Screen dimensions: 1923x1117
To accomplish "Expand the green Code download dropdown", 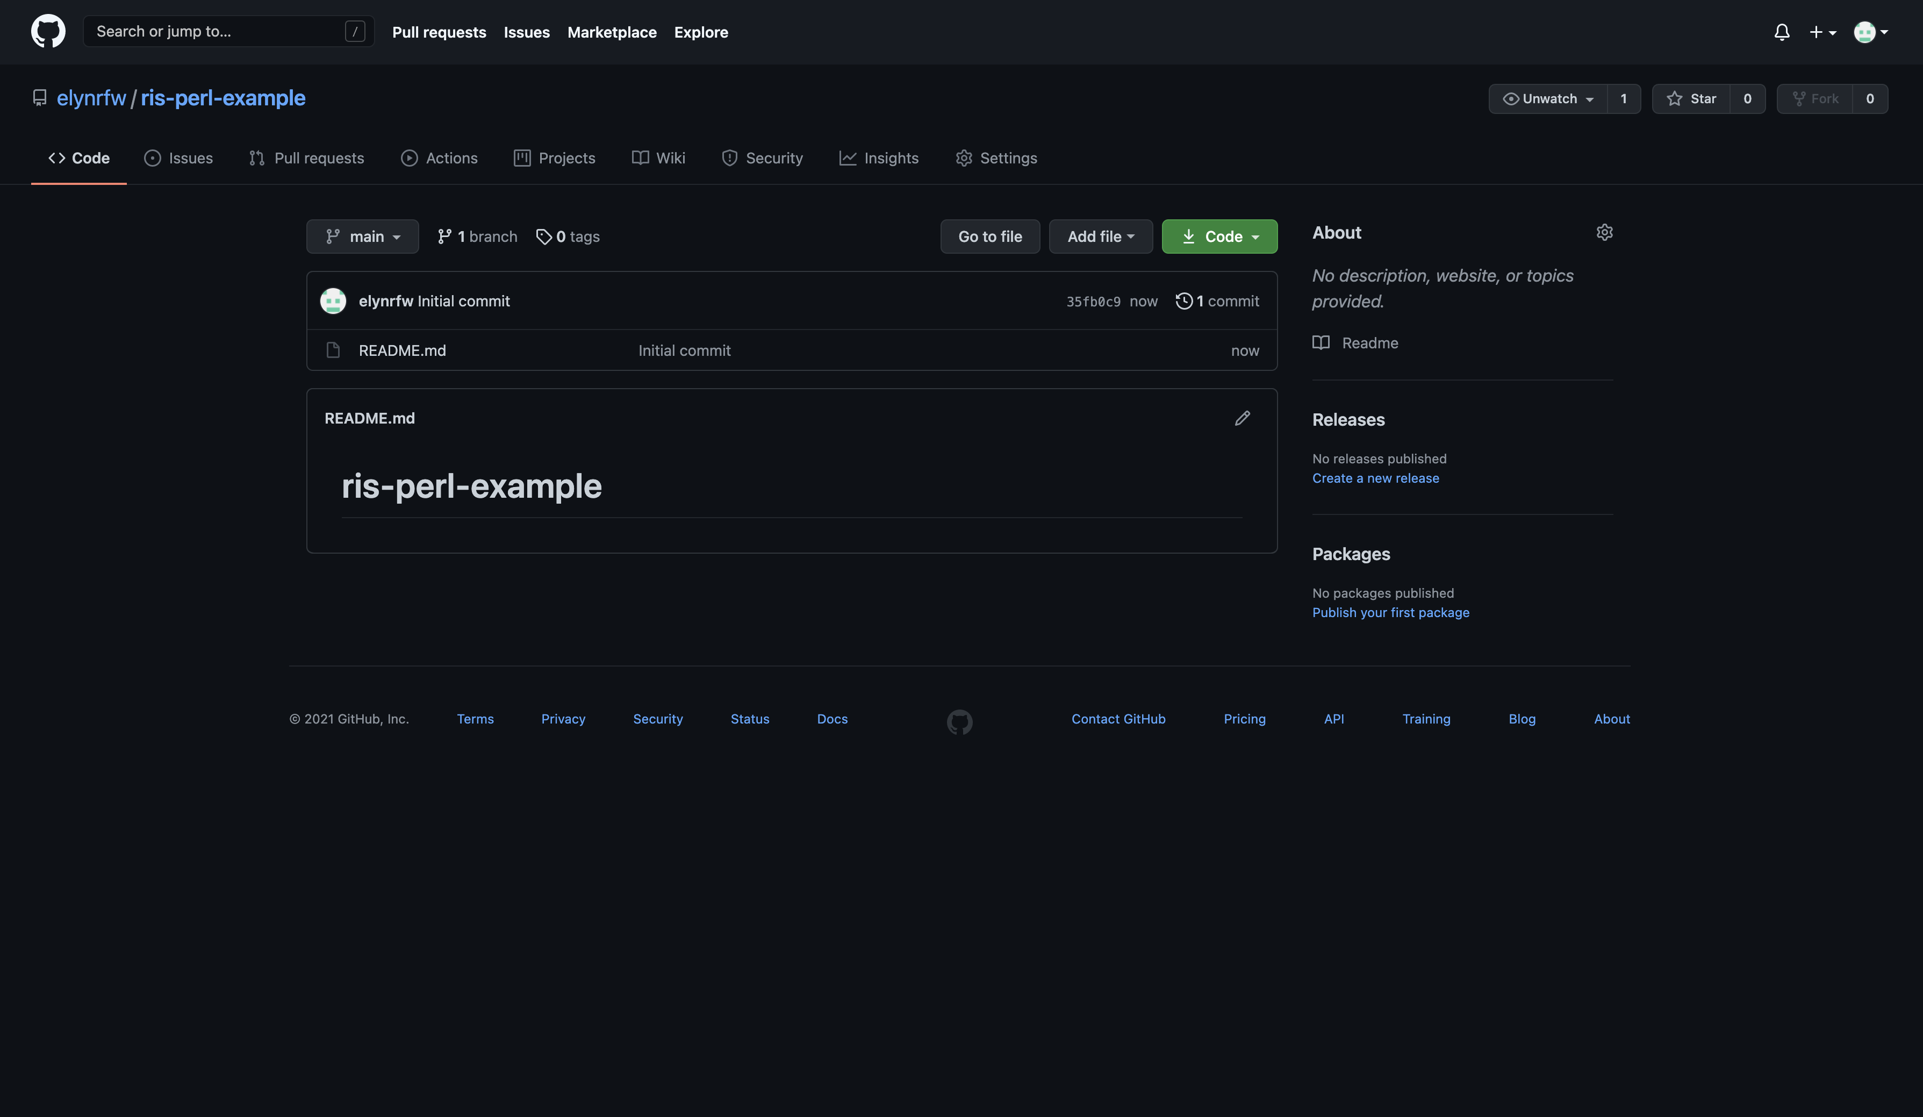I will (1219, 237).
